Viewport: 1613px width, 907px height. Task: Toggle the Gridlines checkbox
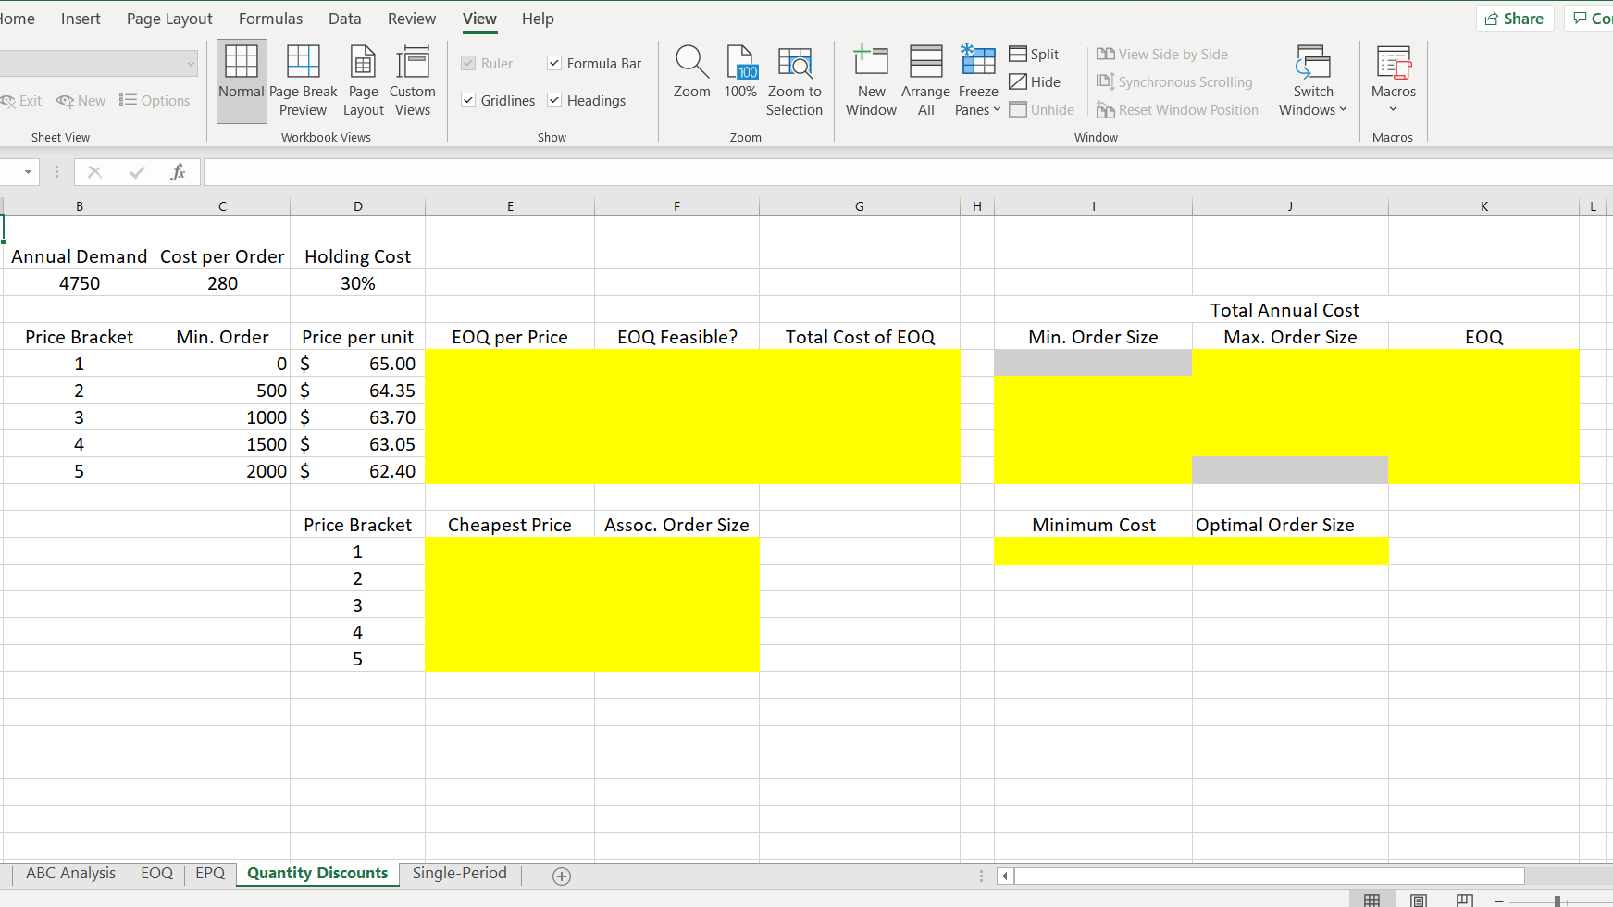point(468,101)
